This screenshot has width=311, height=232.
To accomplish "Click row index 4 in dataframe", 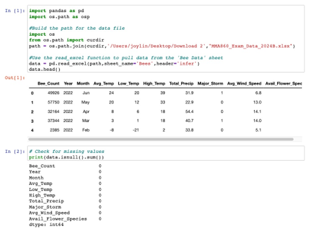I will 32,130.
